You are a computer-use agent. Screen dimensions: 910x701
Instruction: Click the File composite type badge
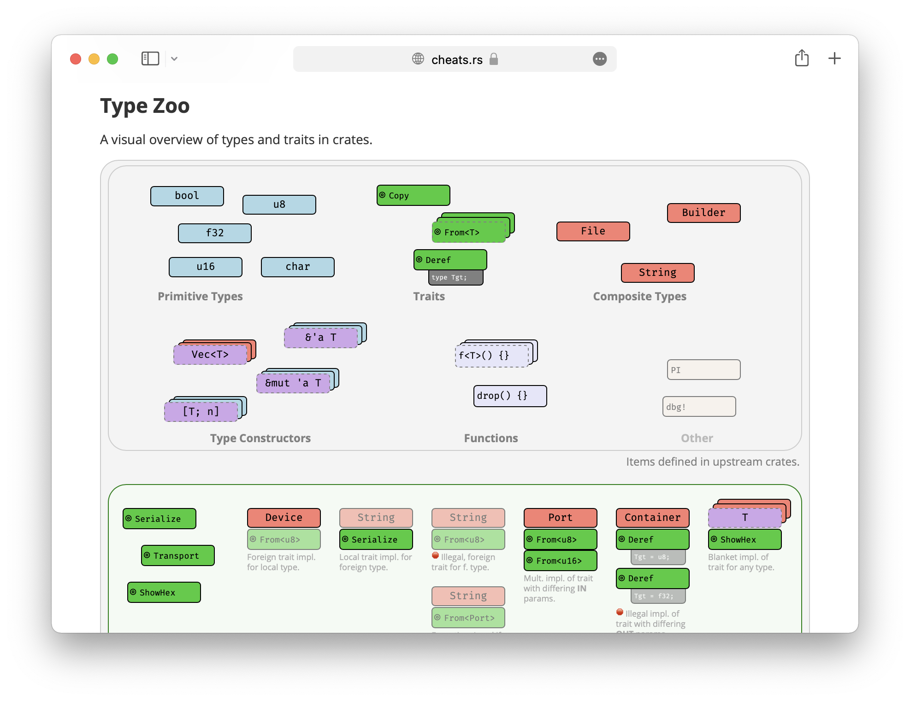(593, 231)
